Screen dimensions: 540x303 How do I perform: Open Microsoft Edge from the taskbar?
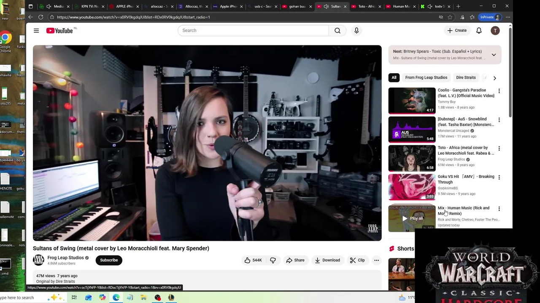coord(116,298)
